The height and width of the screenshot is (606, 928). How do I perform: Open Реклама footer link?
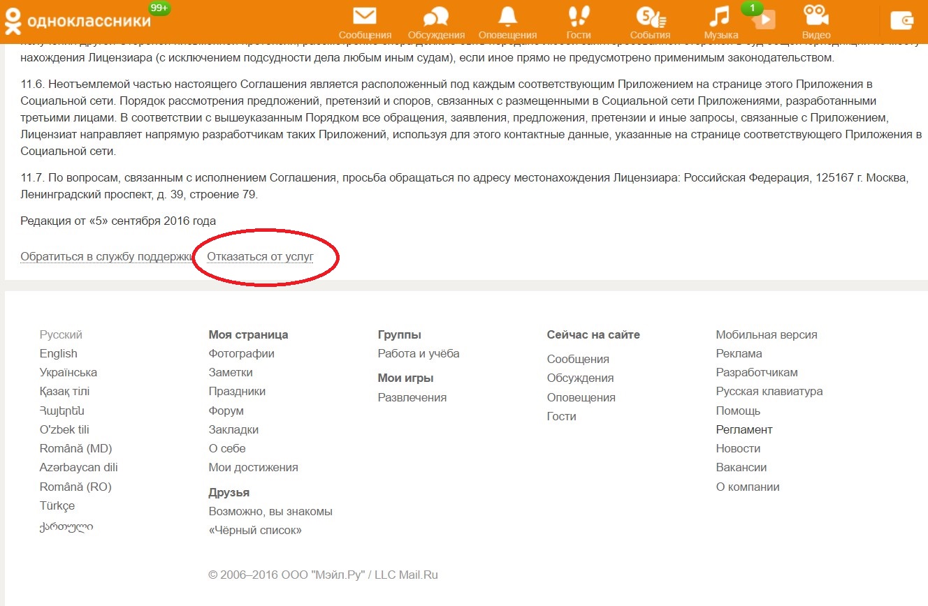[x=739, y=354]
